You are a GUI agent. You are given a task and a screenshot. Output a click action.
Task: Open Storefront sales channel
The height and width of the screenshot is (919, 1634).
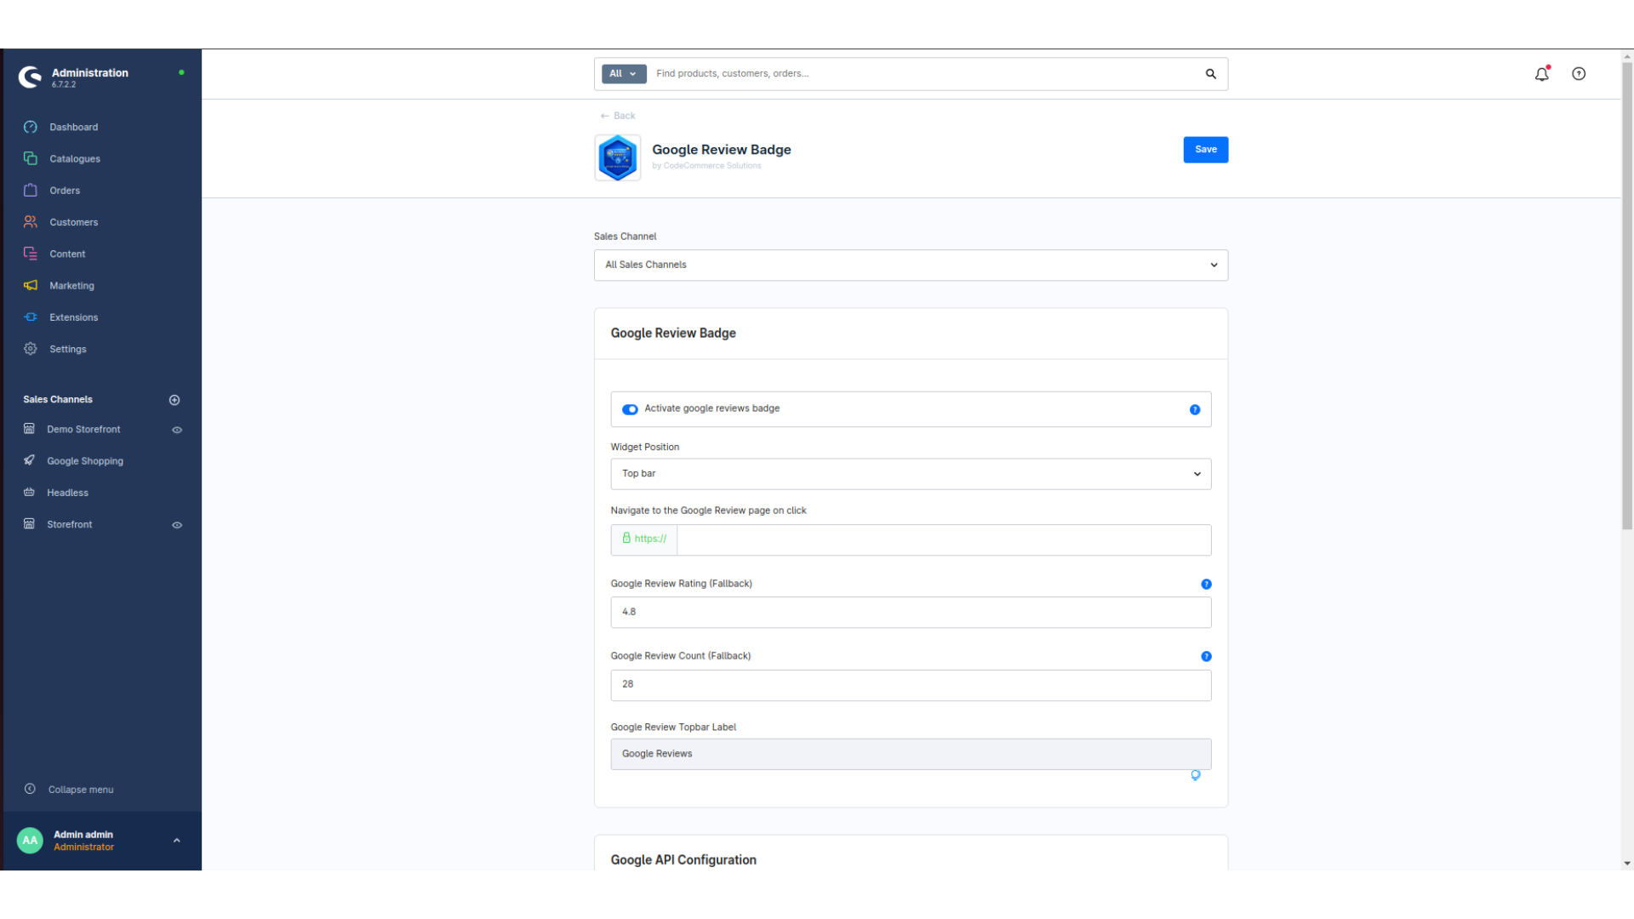(69, 524)
